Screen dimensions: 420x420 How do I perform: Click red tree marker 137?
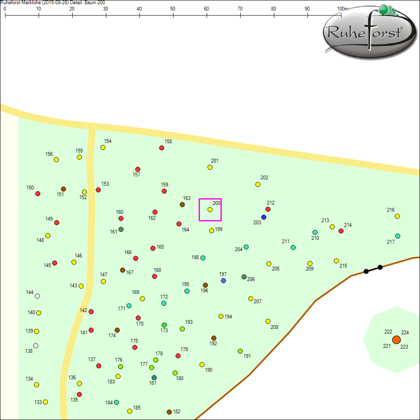pos(99,366)
